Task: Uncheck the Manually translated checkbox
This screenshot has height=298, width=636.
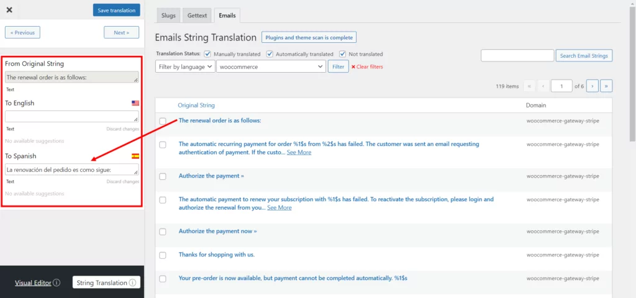Action: click(207, 54)
